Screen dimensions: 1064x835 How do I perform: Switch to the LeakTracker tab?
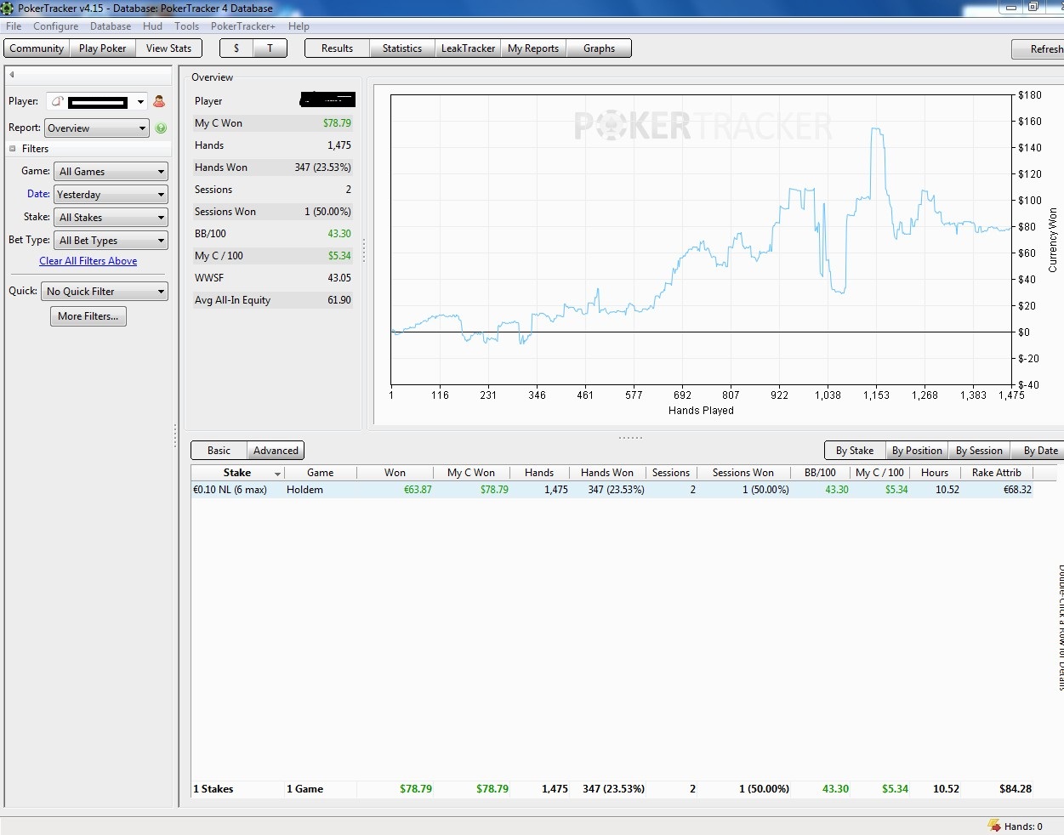pos(468,48)
